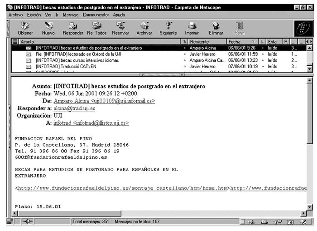Viewport: 317px width, 231px height.
Task: Click envelope icon of lectorado en Oxford message
Action: [x=29, y=54]
